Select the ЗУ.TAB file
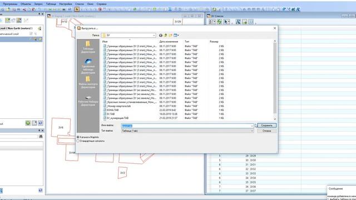Viewport: 356px width, 200px height. (110, 114)
